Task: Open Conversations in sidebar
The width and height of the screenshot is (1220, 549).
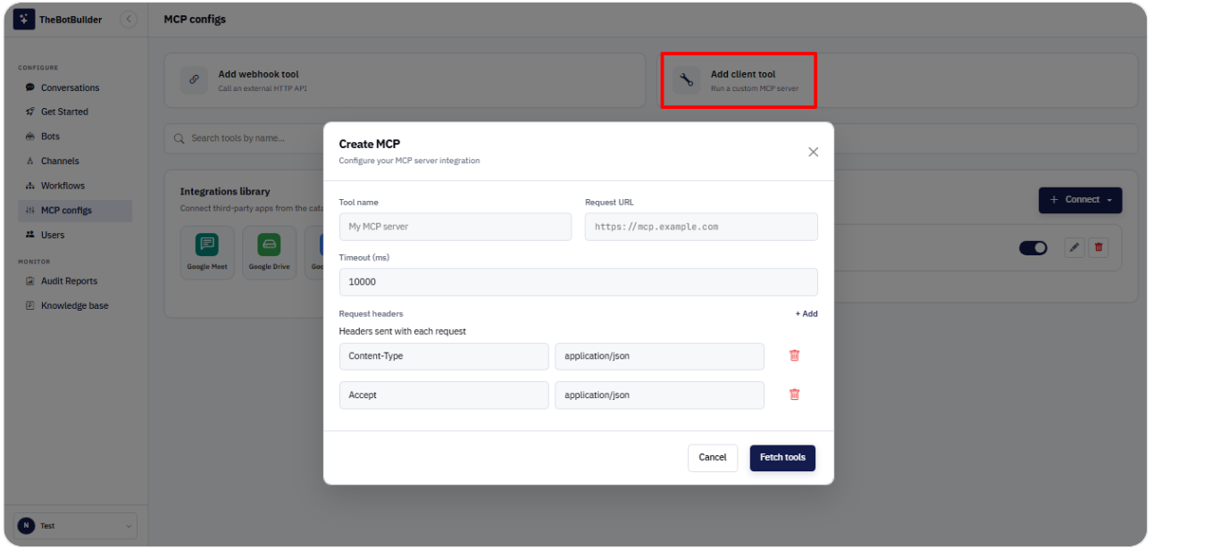Action: click(75, 87)
